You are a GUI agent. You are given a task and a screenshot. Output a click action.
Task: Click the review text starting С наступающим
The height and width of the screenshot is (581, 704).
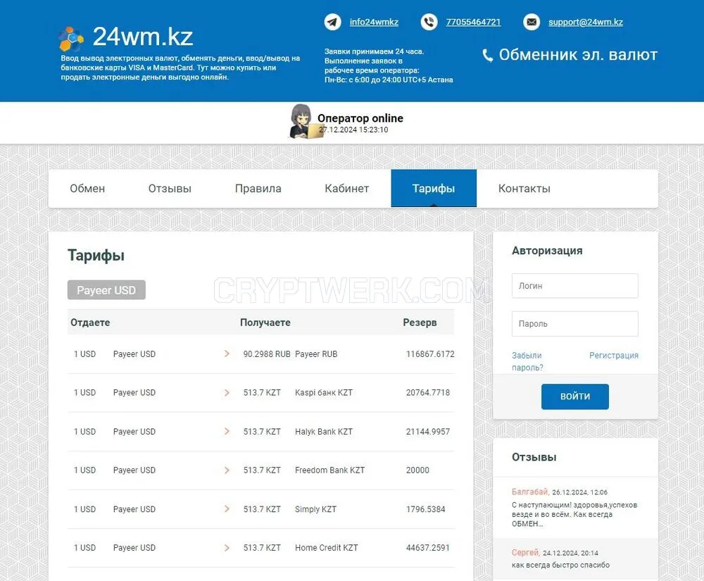coord(574,514)
